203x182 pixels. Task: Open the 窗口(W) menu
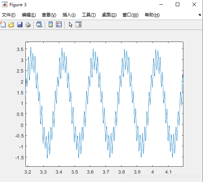pos(130,15)
